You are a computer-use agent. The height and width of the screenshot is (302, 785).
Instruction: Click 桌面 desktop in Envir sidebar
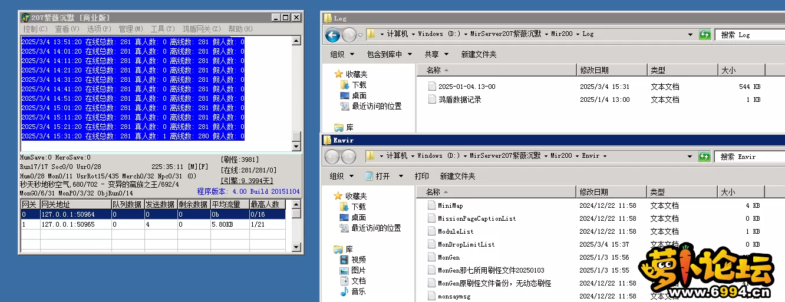[x=359, y=217]
